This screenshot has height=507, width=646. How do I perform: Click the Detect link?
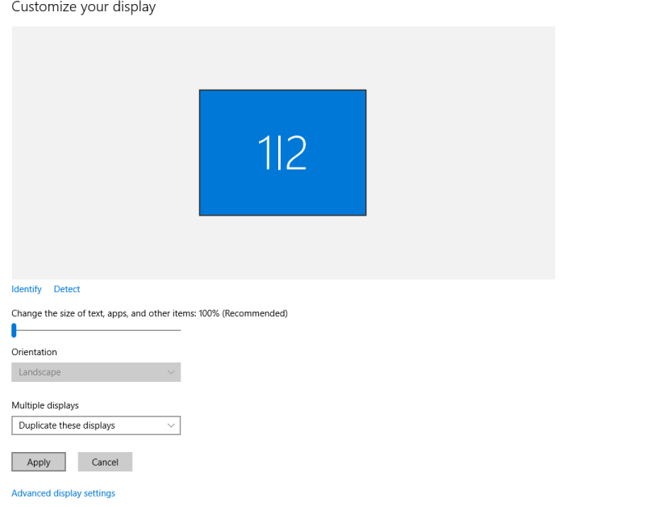(x=67, y=289)
